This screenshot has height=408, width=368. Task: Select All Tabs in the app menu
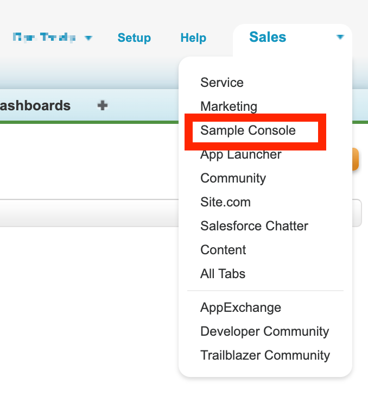point(223,274)
